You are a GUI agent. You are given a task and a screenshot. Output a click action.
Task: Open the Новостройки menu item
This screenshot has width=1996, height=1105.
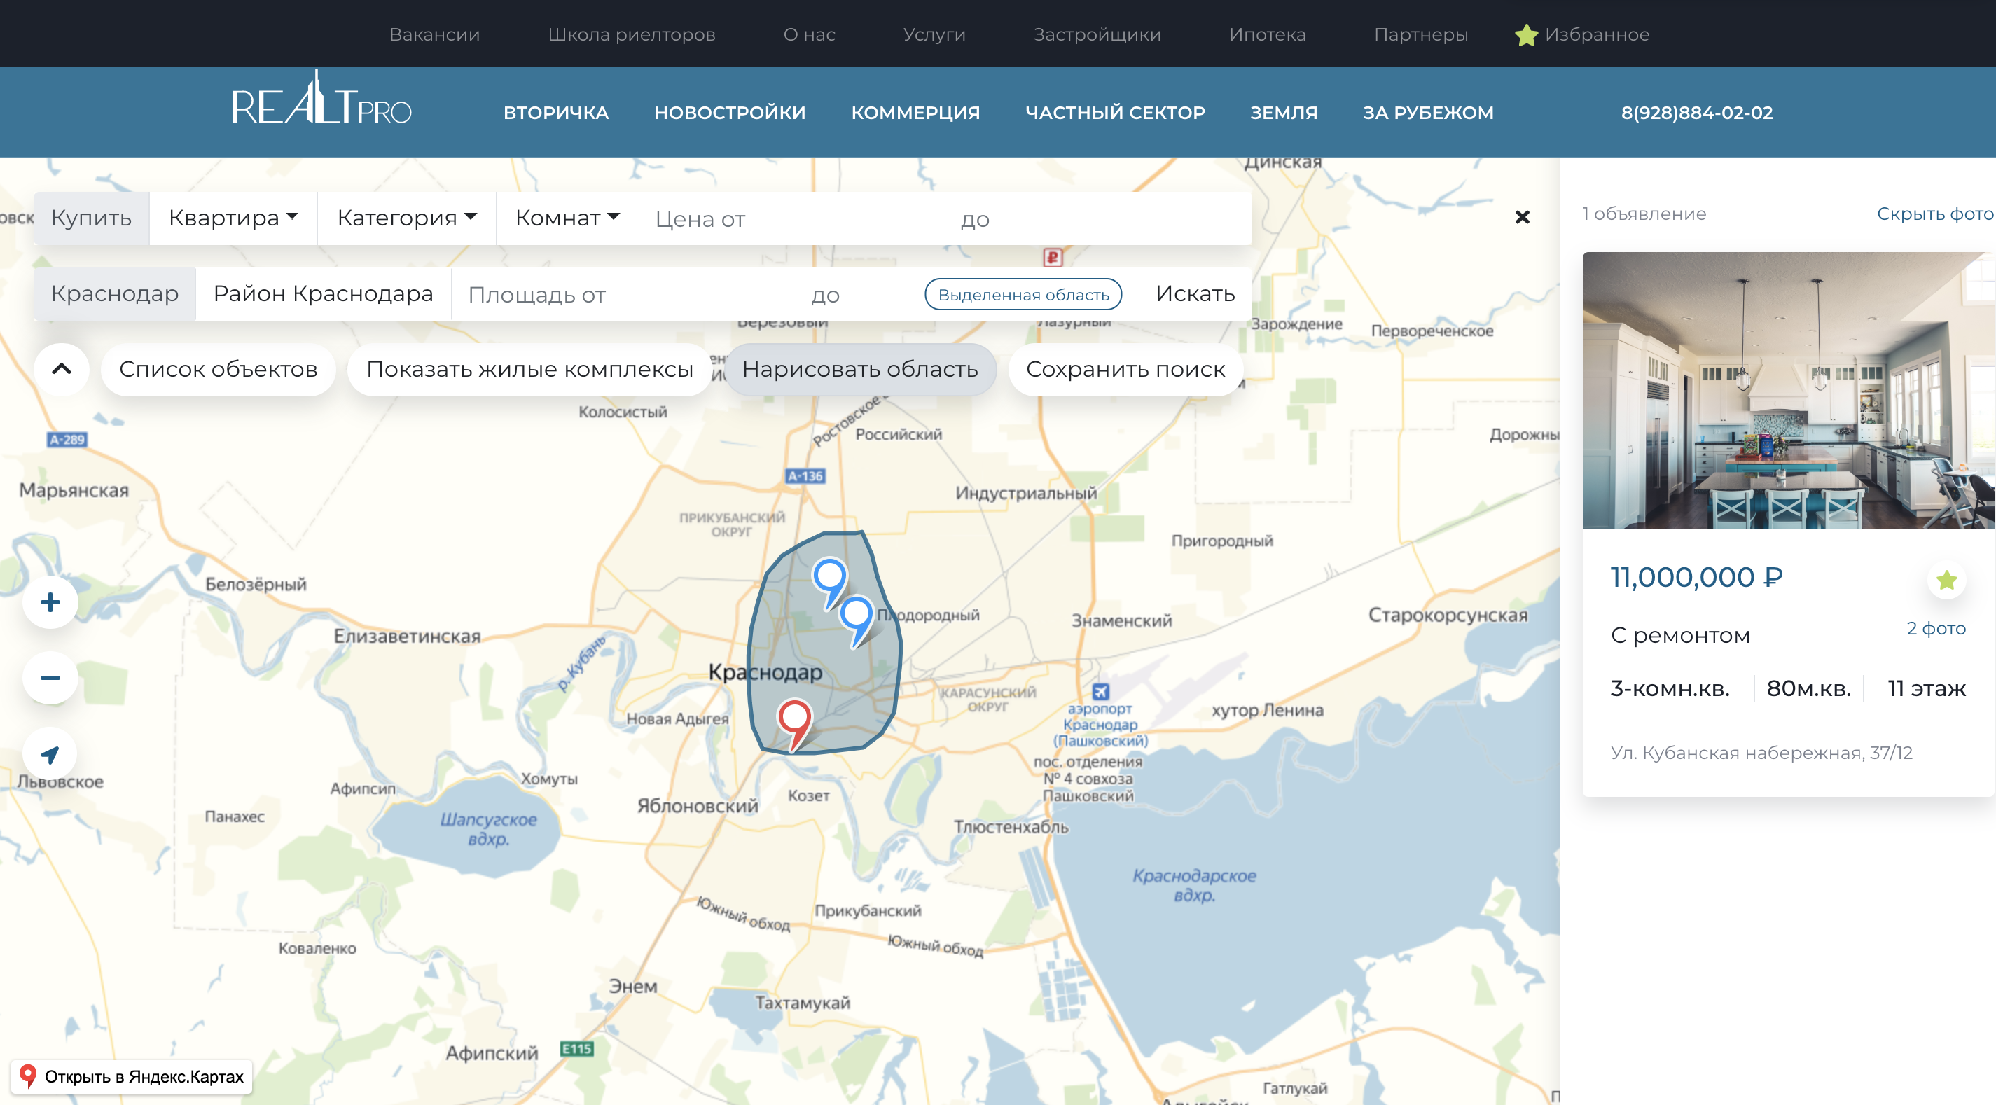729,113
